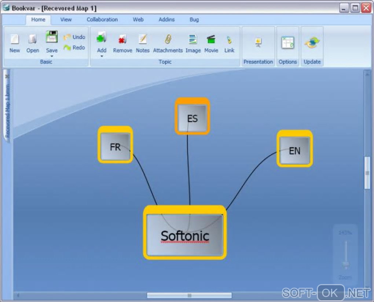Insert a Movie into topic

click(x=211, y=44)
